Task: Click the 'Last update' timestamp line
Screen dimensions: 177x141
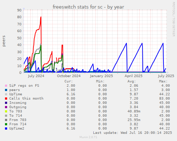Action: (132, 133)
